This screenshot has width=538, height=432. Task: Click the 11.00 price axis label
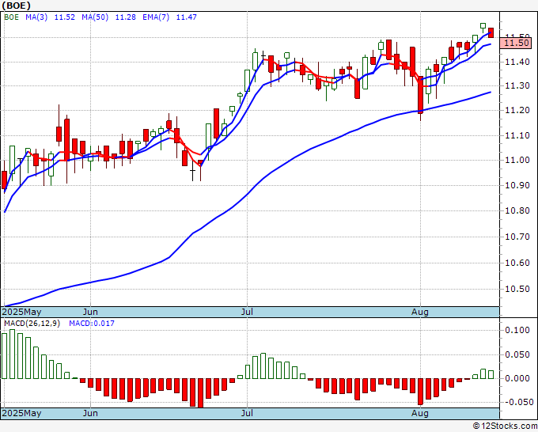pos(517,160)
